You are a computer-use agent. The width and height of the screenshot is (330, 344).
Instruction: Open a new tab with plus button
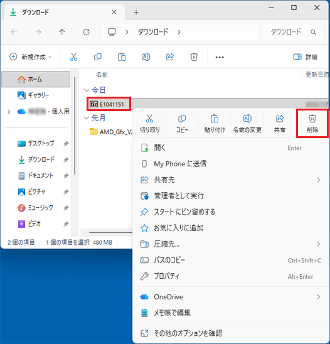coord(136,13)
